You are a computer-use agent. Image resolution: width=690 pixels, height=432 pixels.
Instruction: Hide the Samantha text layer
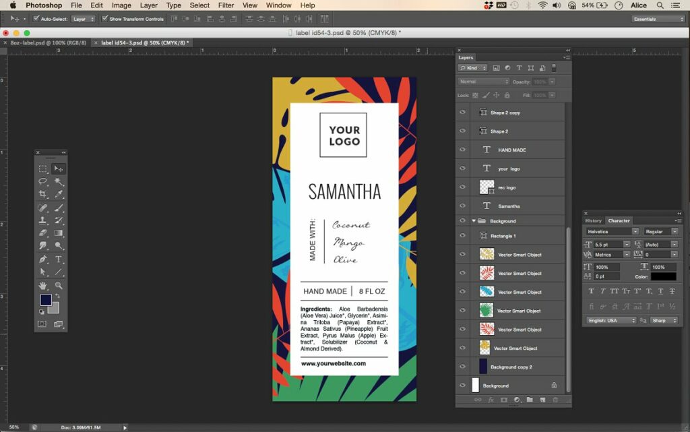tap(462, 206)
